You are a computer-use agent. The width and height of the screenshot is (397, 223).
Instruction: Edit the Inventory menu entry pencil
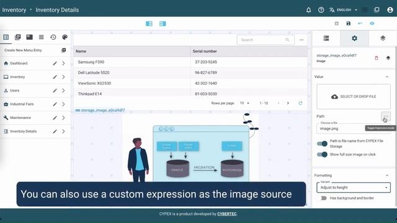click(55, 77)
